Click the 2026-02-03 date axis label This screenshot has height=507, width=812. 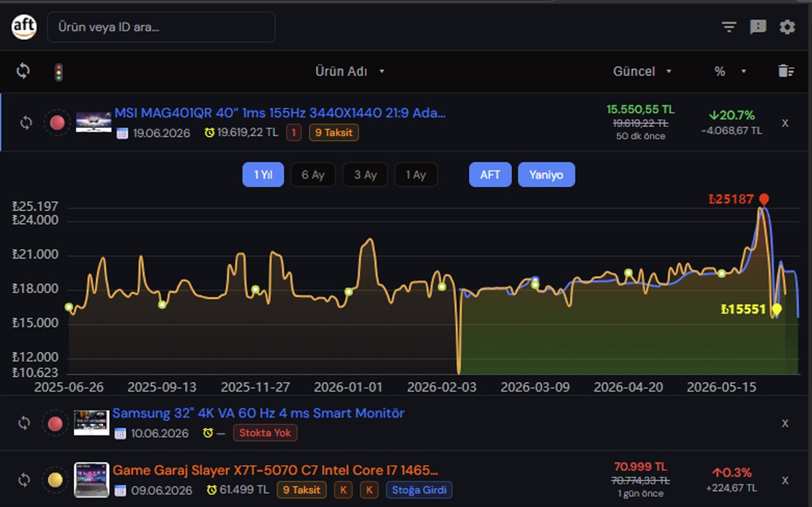coord(442,387)
